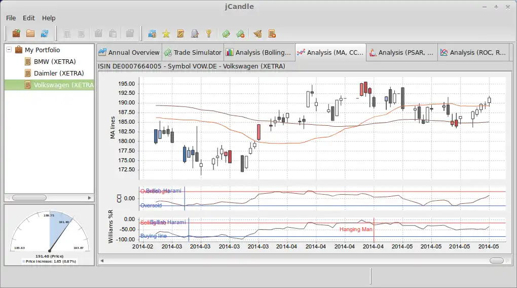The image size is (517, 288).
Task: Select the Analysis (MA, CC... tab
Action: 330,52
